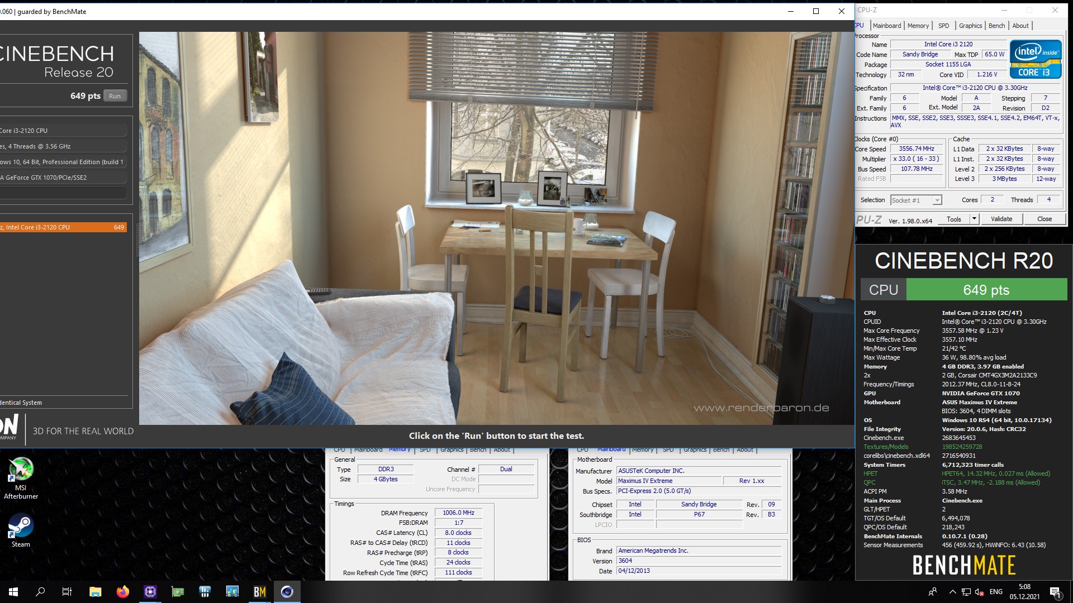
Task: Click the CPU name field Intel Core i3 2120
Action: point(948,44)
